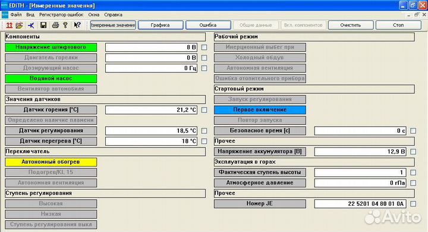
Task: Open the Регистратор ошибок menu
Action: tap(61, 15)
